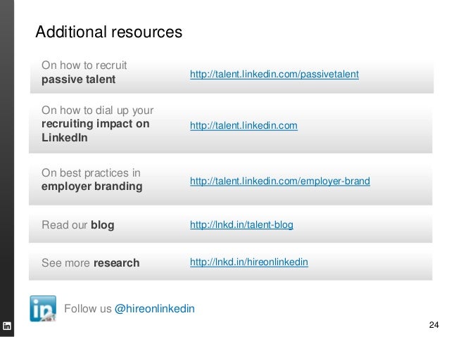The width and height of the screenshot is (449, 337).
Task: Open the lnkd.in/talent-blog link
Action: point(241,224)
